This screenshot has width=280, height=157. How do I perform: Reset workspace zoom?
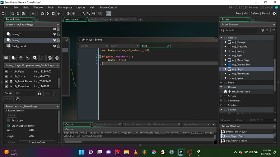point(88,14)
